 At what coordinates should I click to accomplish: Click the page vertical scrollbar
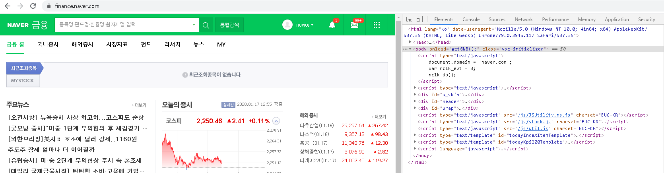[398, 94]
